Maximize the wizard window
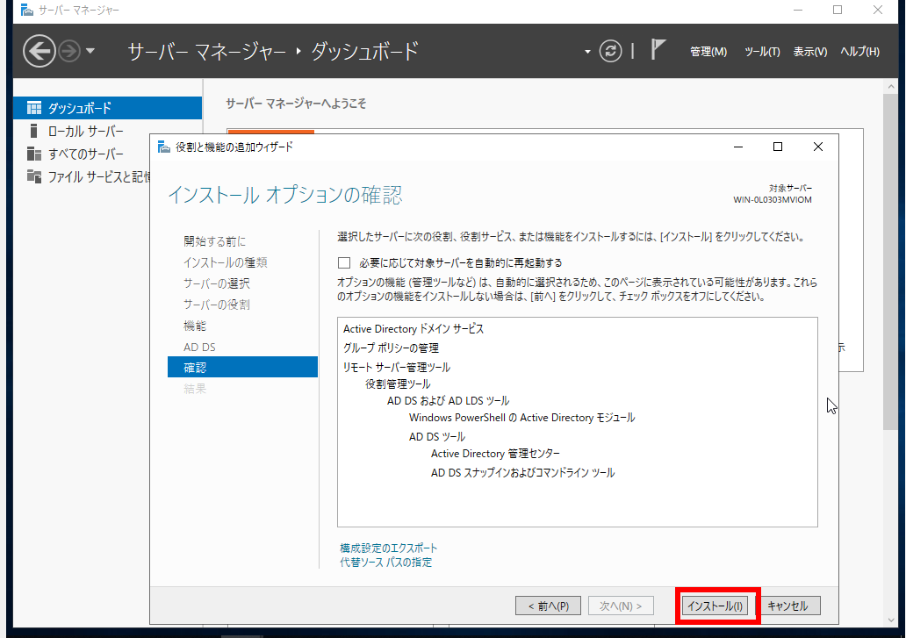This screenshot has height=638, width=906. 778,147
